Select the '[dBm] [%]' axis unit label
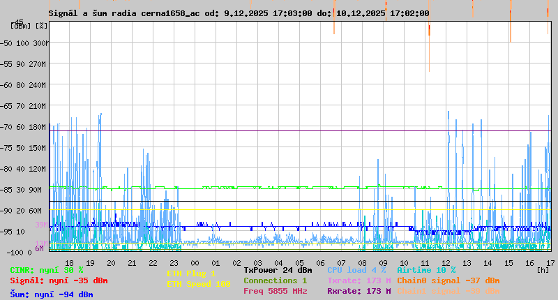558x300 pixels. (x=29, y=26)
